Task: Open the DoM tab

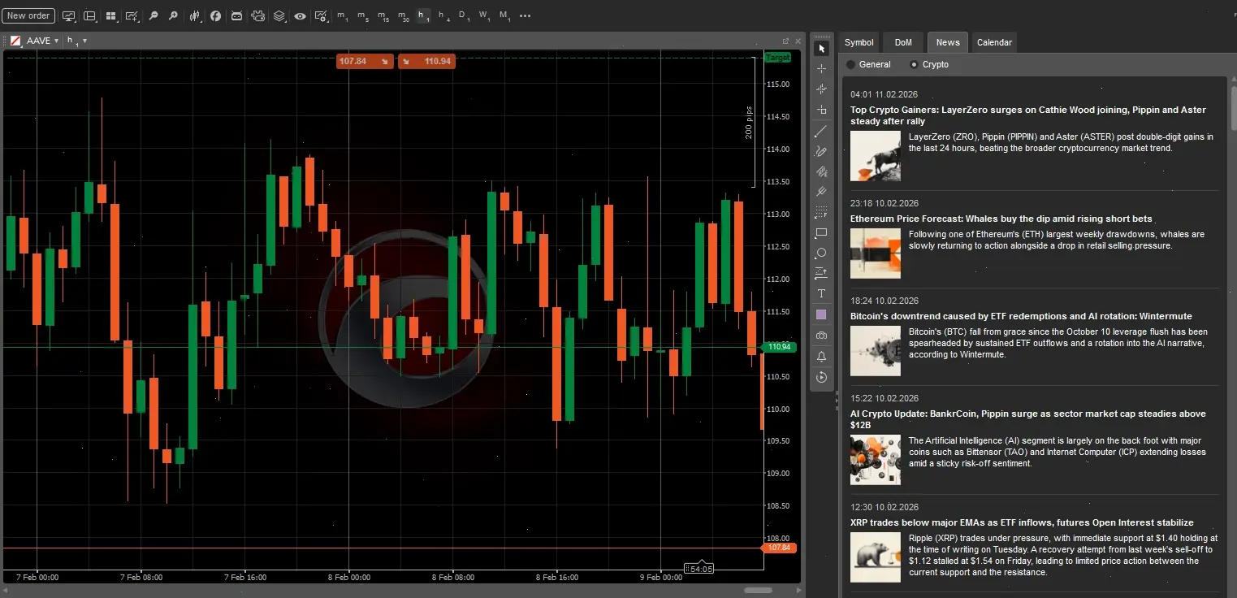Action: click(902, 42)
